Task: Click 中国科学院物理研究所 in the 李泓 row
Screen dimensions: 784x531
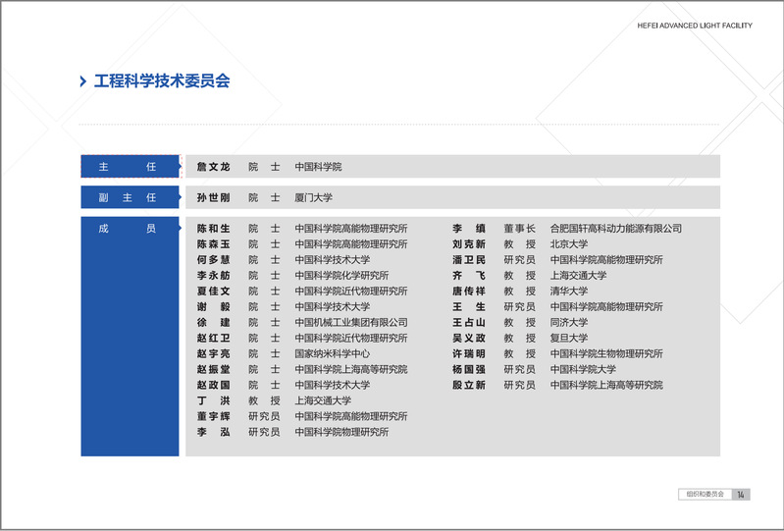Action: (341, 432)
